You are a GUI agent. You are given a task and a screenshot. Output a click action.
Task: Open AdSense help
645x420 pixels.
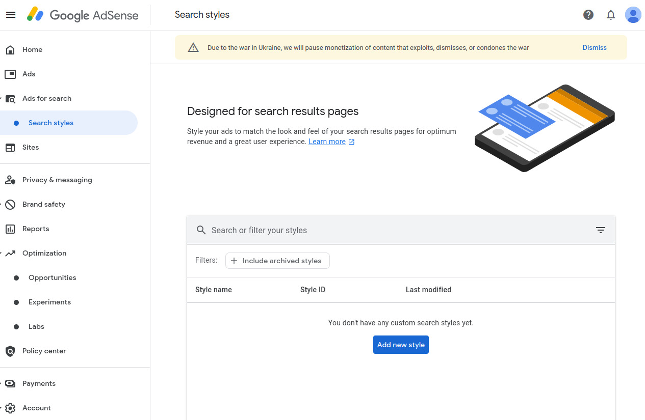click(x=588, y=15)
